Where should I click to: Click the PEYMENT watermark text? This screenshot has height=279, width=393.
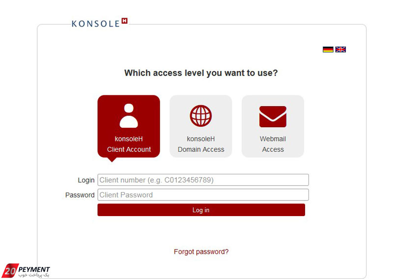tap(34, 270)
